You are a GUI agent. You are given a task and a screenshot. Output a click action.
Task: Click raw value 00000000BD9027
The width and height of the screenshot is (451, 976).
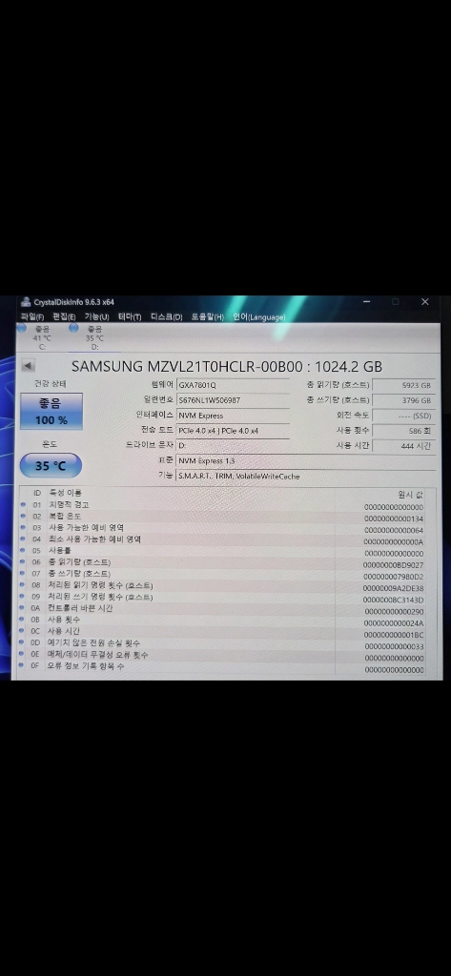[x=394, y=565]
